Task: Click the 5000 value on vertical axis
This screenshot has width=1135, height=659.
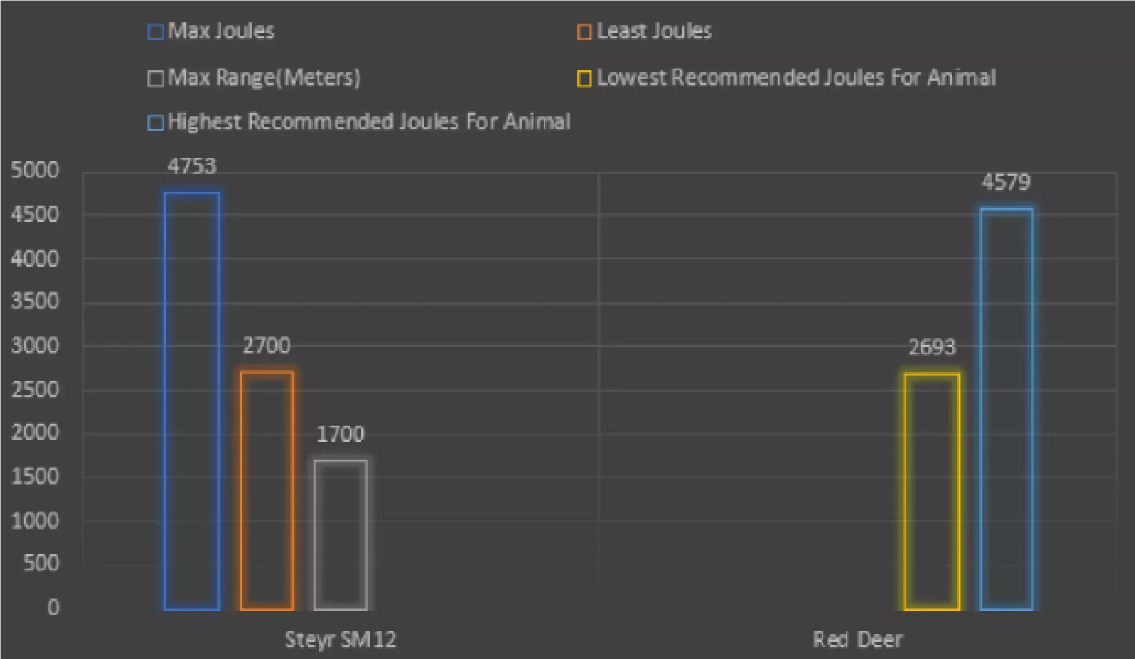Action: [35, 170]
